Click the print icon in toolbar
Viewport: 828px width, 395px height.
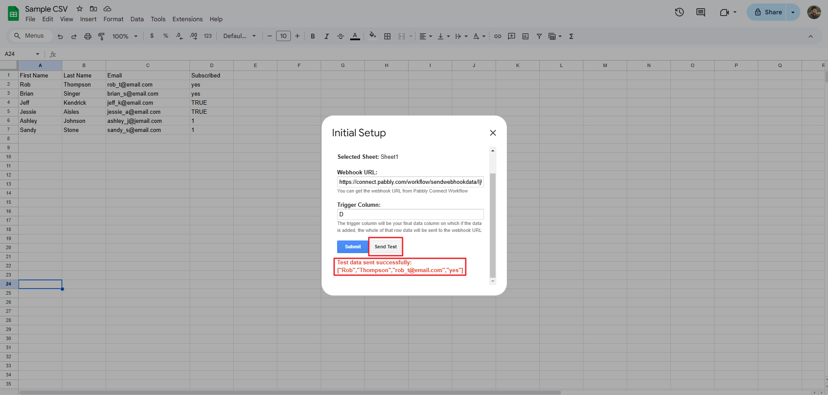click(88, 36)
